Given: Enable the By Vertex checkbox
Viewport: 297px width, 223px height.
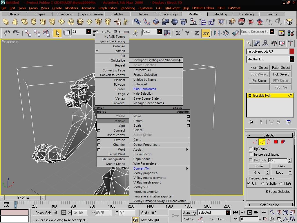Looking at the screenshot, I should click(x=251, y=149).
